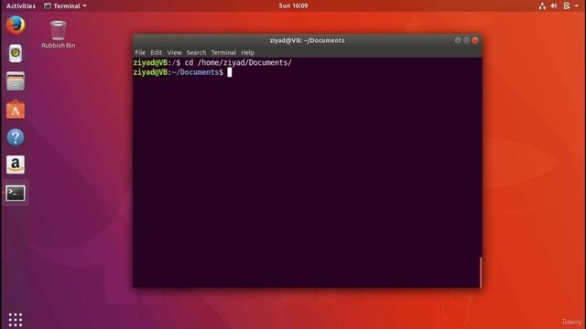Open the Terminal menu in menu bar
586x329 pixels.
pyautogui.click(x=223, y=53)
